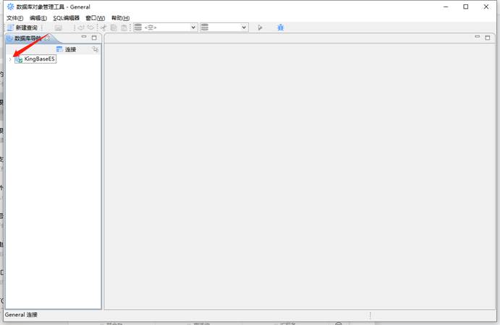
Task: Click the paste clipboard toolbar icon
Action: click(x=124, y=27)
